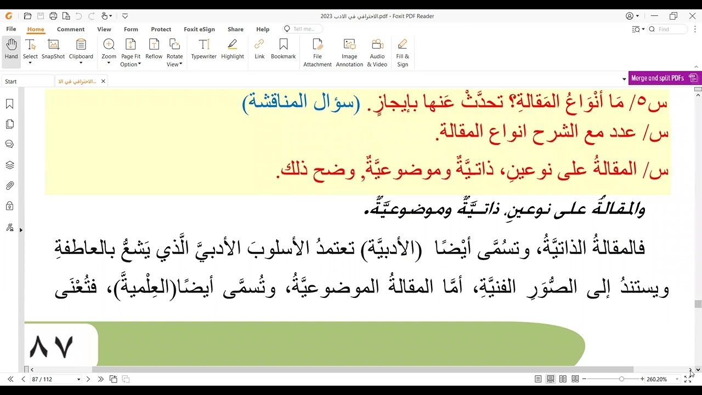Viewport: 702px width, 395px height.
Task: Open Fill & Sign
Action: point(403,52)
